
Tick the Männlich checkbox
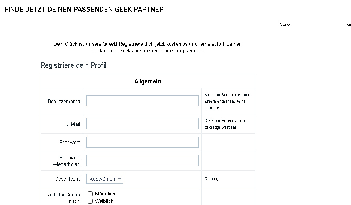pos(90,194)
